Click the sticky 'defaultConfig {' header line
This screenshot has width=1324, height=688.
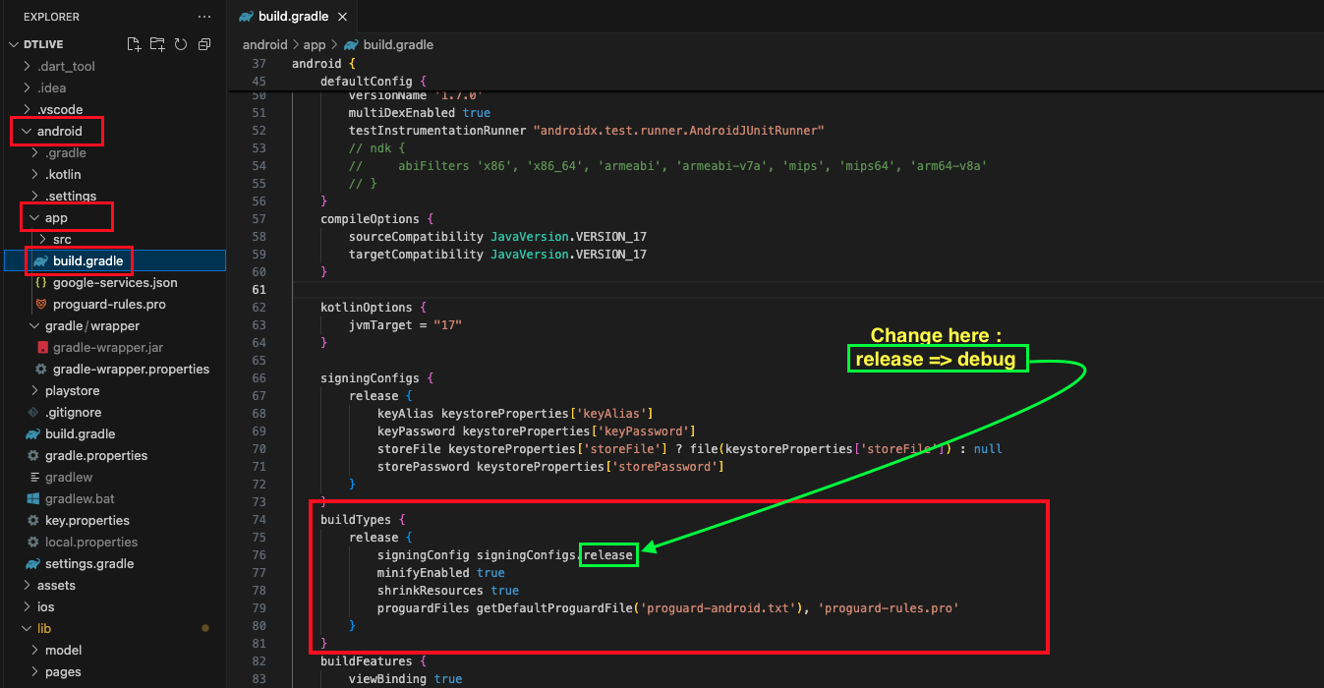pyautogui.click(x=374, y=81)
